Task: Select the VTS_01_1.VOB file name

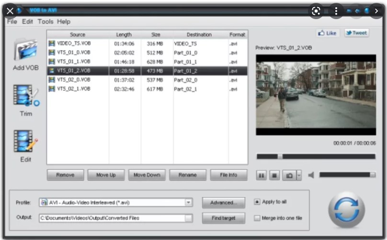Action: pos(74,61)
